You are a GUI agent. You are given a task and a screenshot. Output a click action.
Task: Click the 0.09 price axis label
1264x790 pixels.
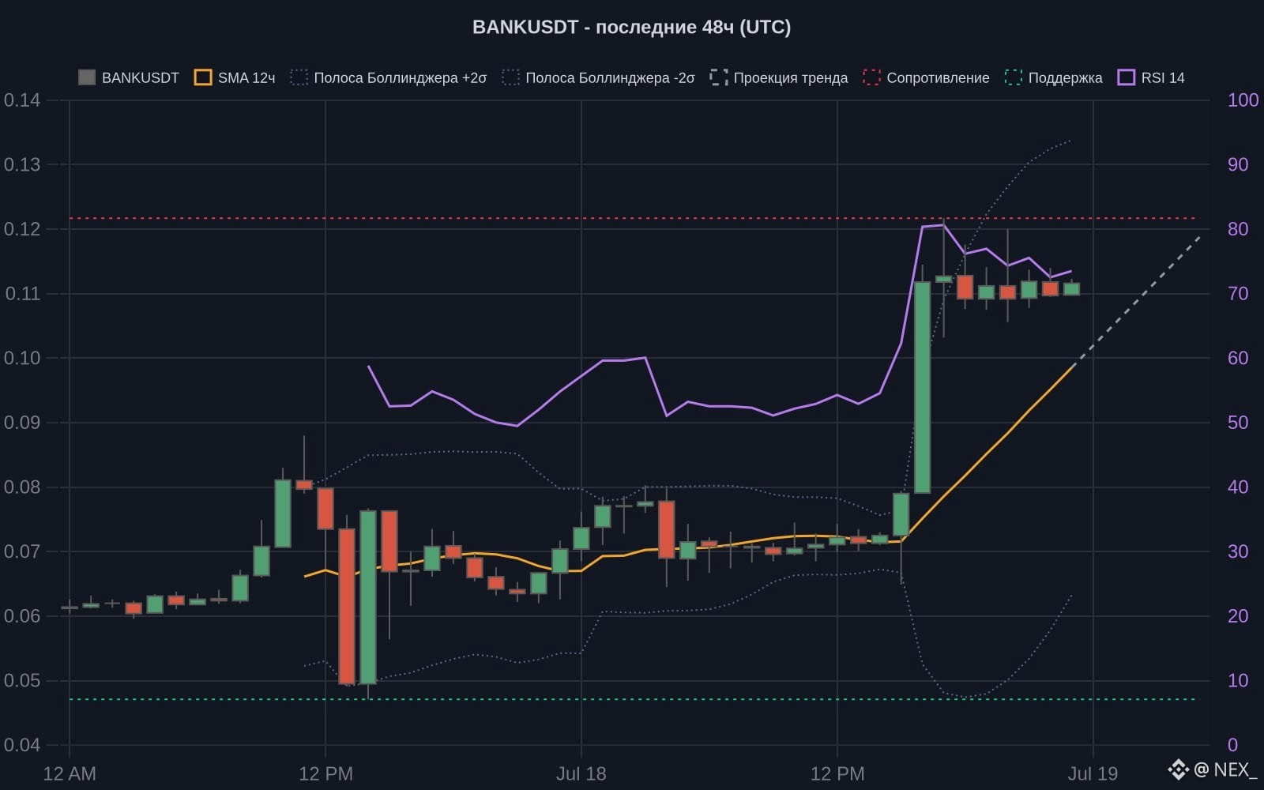pos(22,423)
